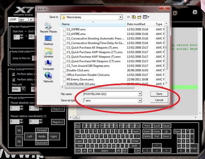Click the Print key on virtual keyboard

click(147, 126)
